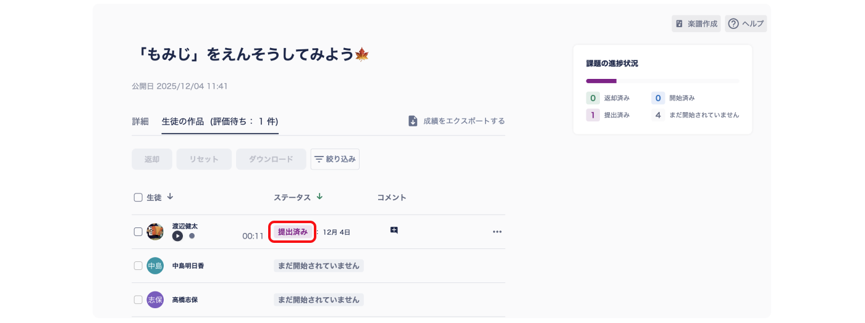
Task: Click the 00:11 recording duration
Action: (253, 235)
